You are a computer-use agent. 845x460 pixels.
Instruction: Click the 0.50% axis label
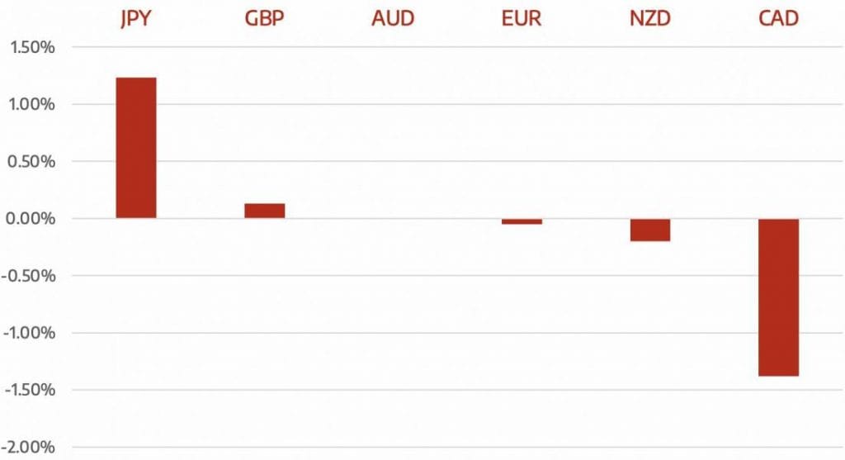pos(31,161)
